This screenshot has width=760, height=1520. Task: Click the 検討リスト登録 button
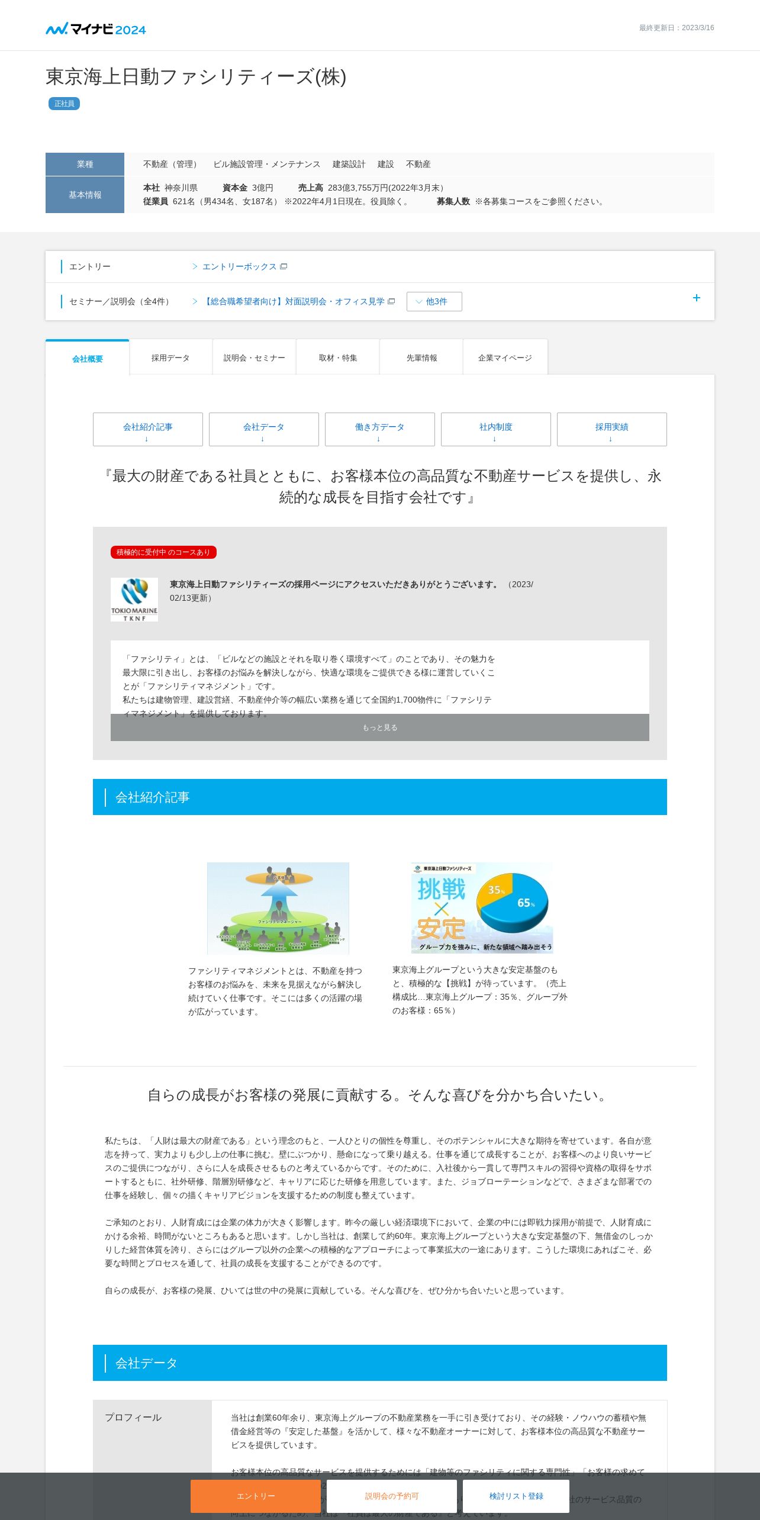coord(516,1496)
